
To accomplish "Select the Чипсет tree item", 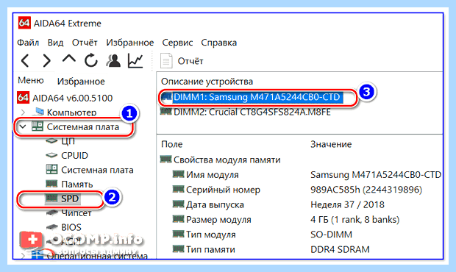I will click(x=76, y=213).
